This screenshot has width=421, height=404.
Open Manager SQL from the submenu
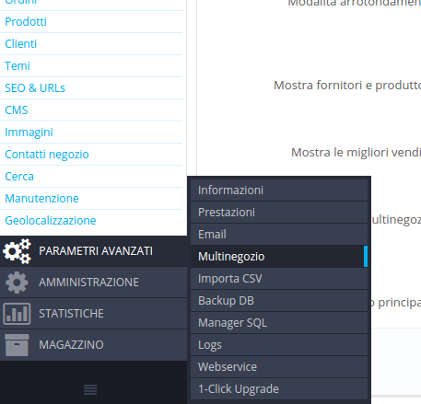[x=279, y=323]
